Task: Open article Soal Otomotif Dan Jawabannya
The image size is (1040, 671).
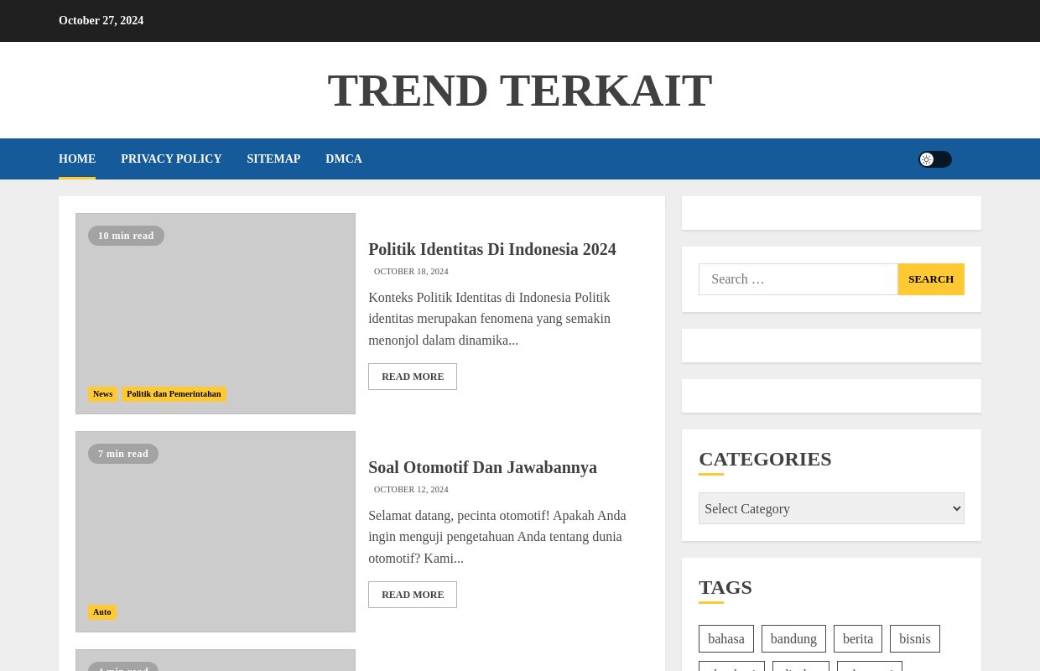Action: tap(482, 467)
